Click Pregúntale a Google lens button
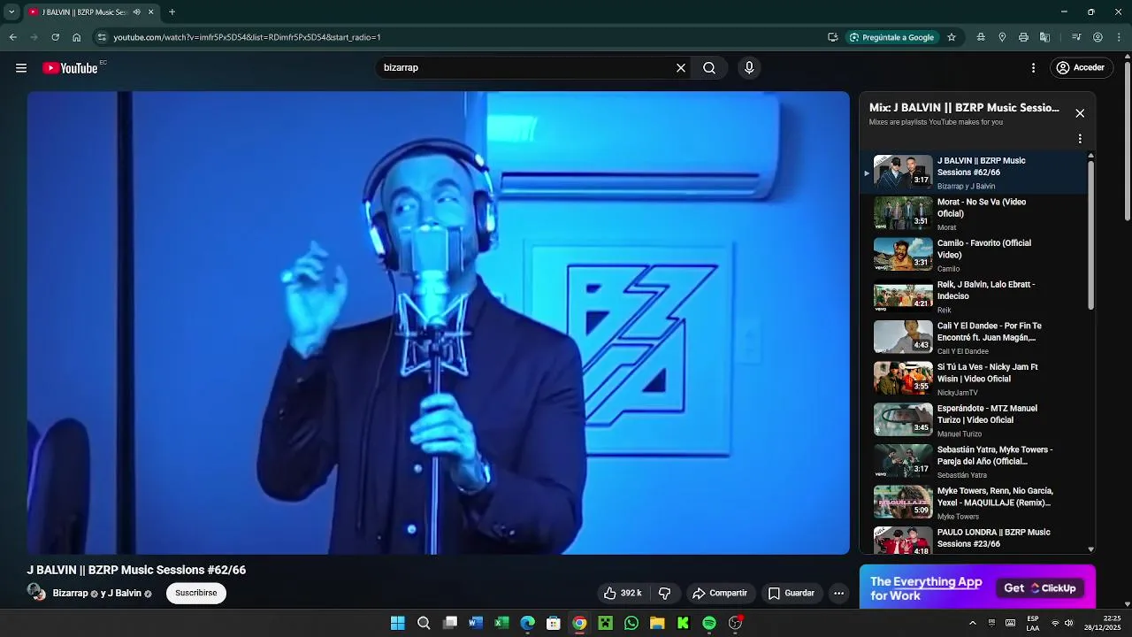 point(891,37)
